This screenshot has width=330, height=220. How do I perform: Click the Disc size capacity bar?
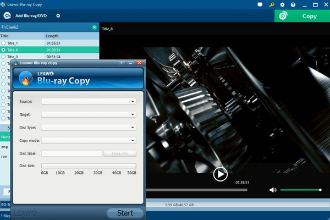point(89,166)
